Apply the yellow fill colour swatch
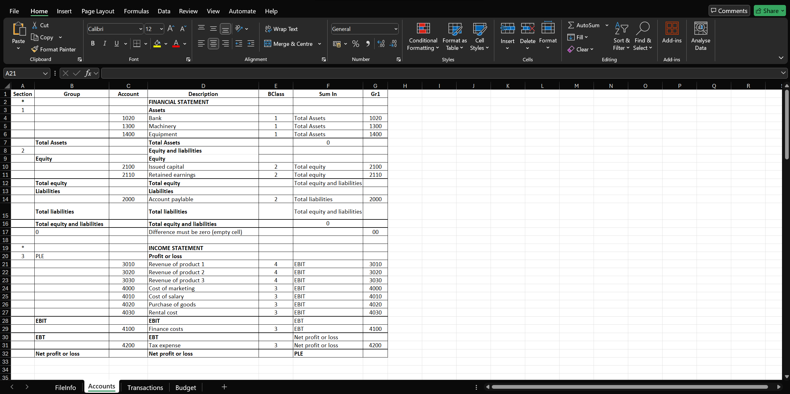Screen dimensions: 790x394 coord(157,44)
